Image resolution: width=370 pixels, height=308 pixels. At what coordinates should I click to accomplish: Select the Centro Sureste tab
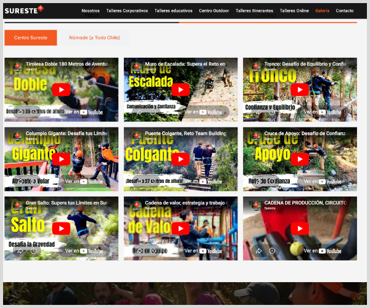pyautogui.click(x=30, y=38)
